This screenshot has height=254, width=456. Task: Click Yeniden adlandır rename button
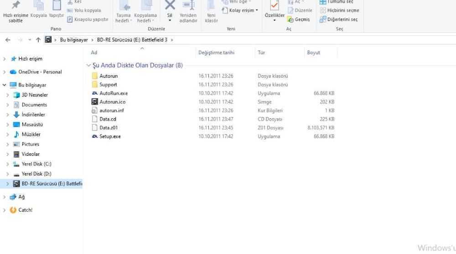(x=188, y=12)
